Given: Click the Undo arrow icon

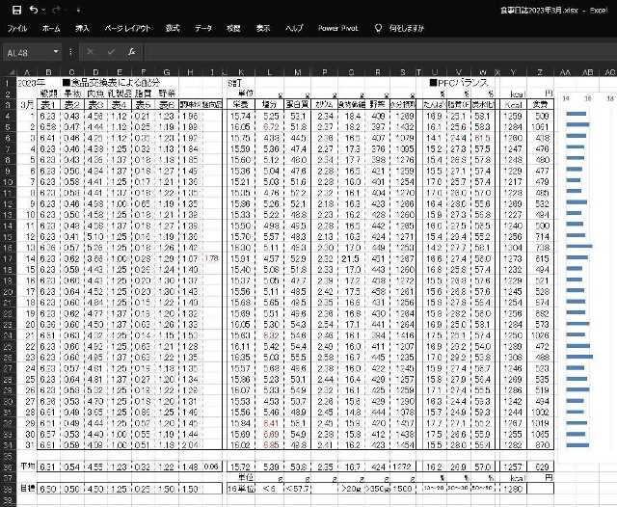Looking at the screenshot, I should (34, 10).
